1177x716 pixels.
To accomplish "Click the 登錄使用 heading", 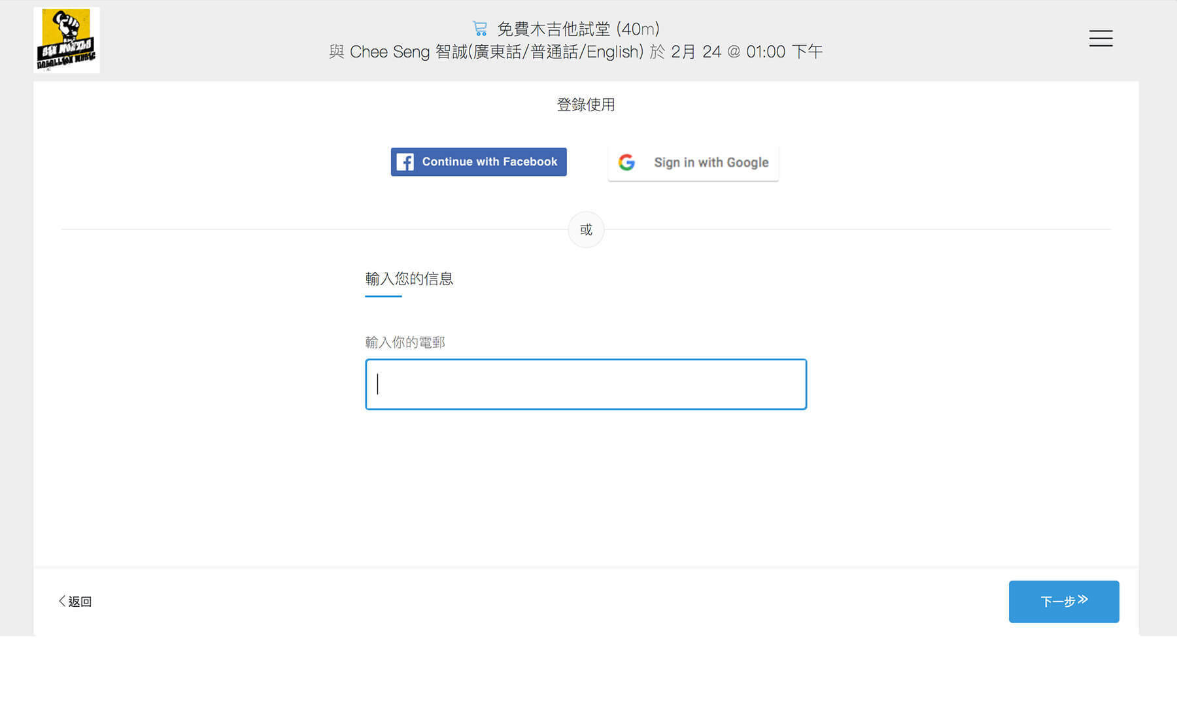I will [586, 105].
